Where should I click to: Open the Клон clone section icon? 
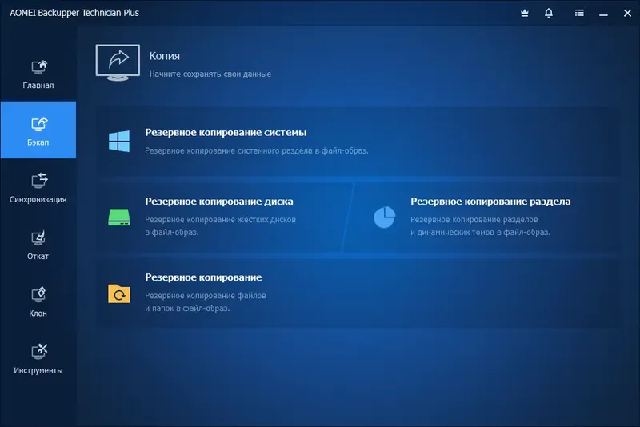[38, 295]
